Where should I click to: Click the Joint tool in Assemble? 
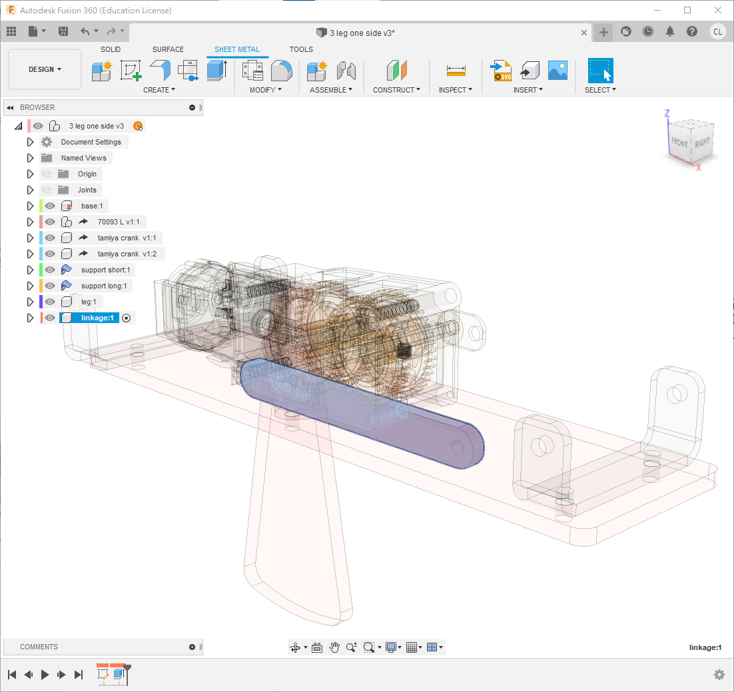pos(346,70)
